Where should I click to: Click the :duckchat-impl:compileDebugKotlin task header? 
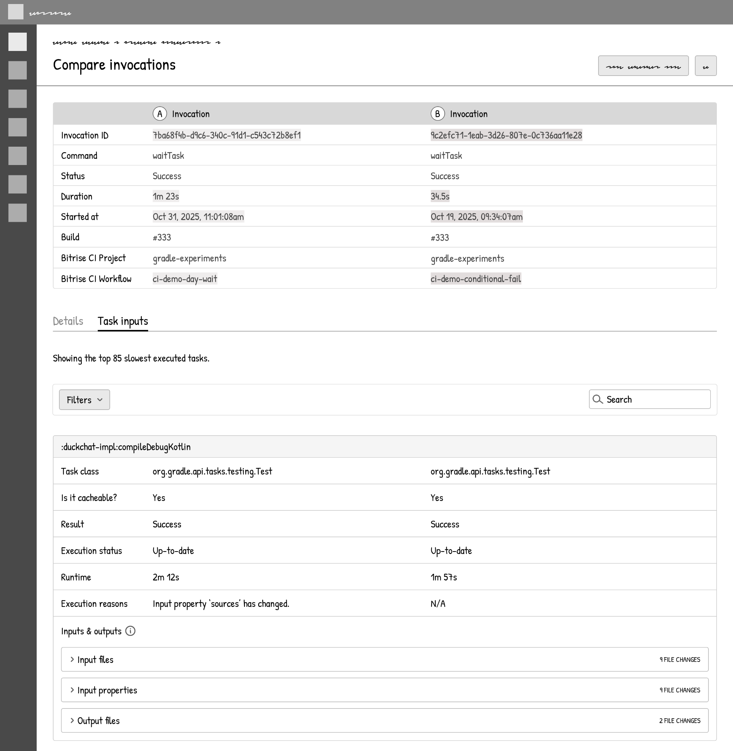(385, 447)
